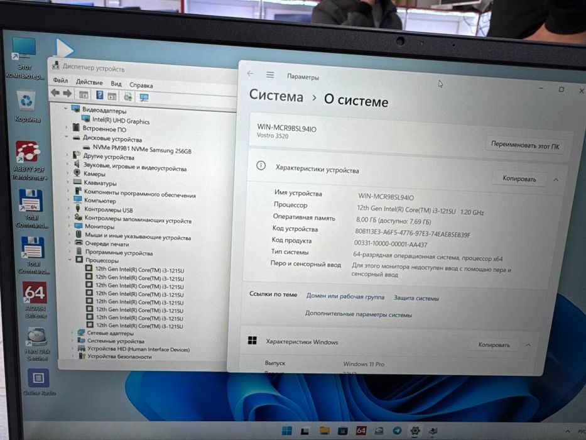Open Справка menu in Device Manager
The image size is (586, 440).
(141, 85)
